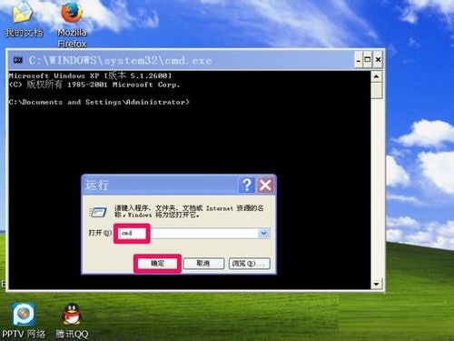Click the Open input field containing cmd

(193, 233)
